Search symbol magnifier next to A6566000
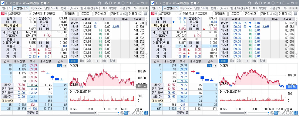The width and height of the screenshot is (299, 116). click(30, 14)
